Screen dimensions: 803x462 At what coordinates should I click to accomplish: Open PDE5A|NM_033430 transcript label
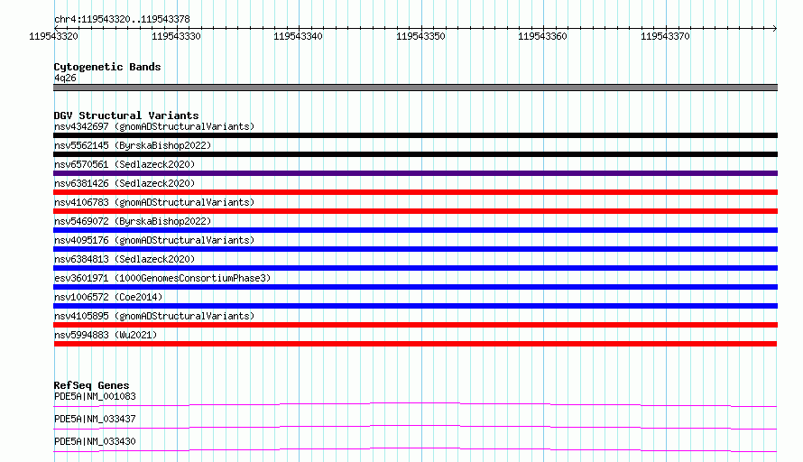tap(95, 441)
